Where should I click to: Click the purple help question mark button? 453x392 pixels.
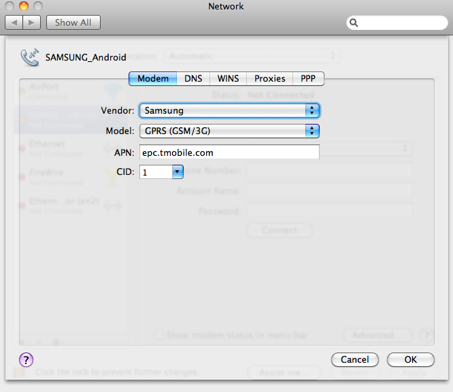click(x=26, y=359)
